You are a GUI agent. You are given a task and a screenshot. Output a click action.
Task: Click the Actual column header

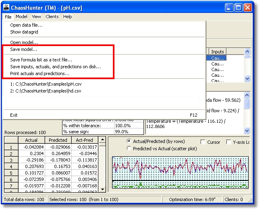31,140
